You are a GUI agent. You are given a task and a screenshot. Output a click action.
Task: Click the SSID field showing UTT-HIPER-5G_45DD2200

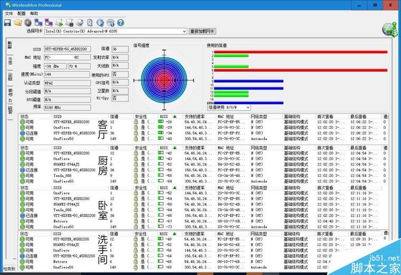pos(67,49)
